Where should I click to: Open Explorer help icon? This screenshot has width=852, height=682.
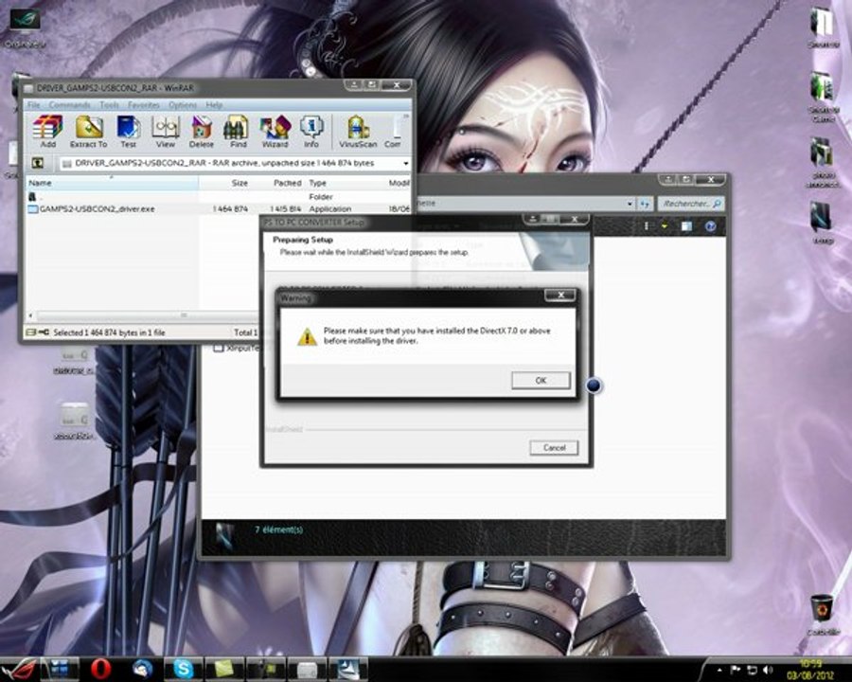pos(710,225)
